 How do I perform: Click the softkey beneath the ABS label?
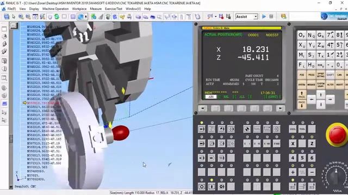215,108
